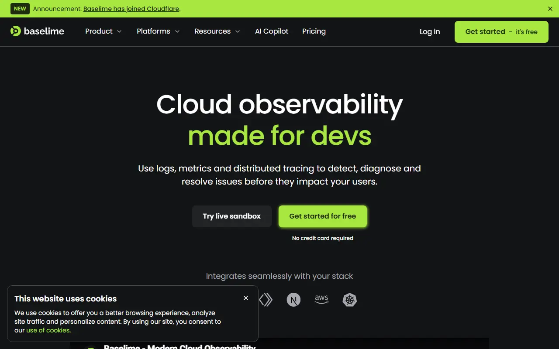Open the "use of cookies" link

point(48,330)
